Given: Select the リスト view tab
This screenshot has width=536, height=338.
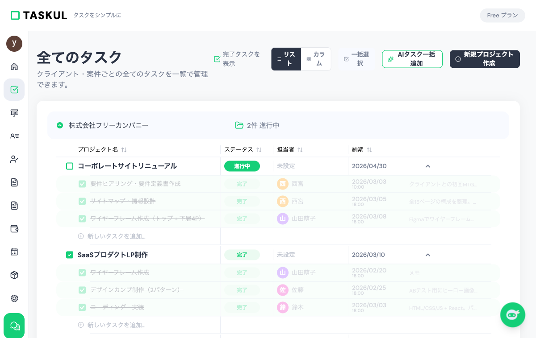Looking at the screenshot, I should point(286,59).
